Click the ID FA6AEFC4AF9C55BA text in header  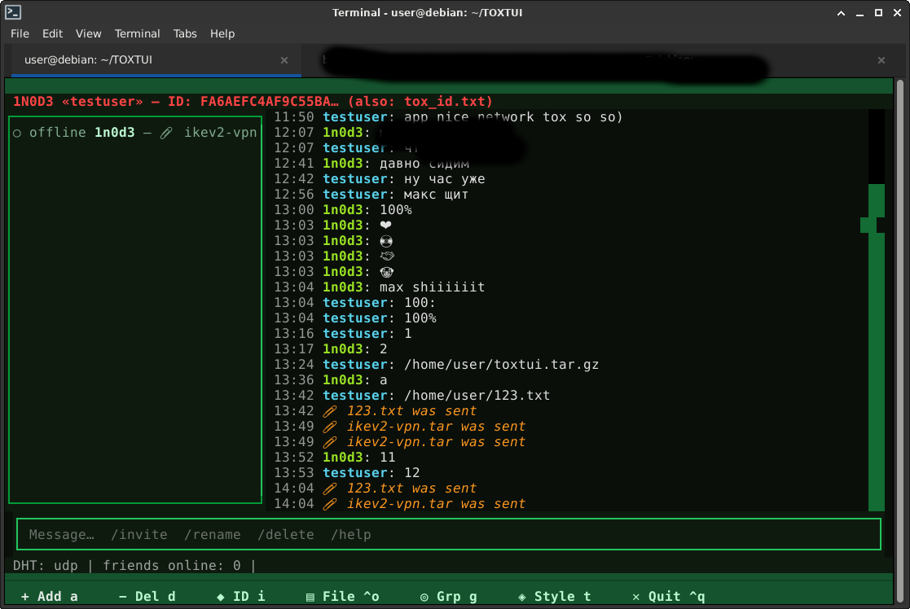click(x=253, y=102)
